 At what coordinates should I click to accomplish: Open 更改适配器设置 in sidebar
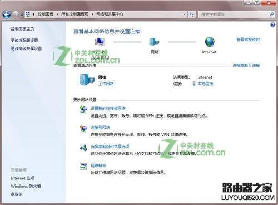click(24, 40)
